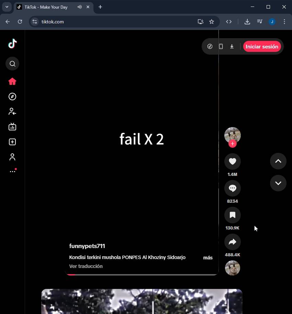Open the Chrome tab search dropdown arrow
Viewport: 292px width, 314px height.
(x=7, y=7)
